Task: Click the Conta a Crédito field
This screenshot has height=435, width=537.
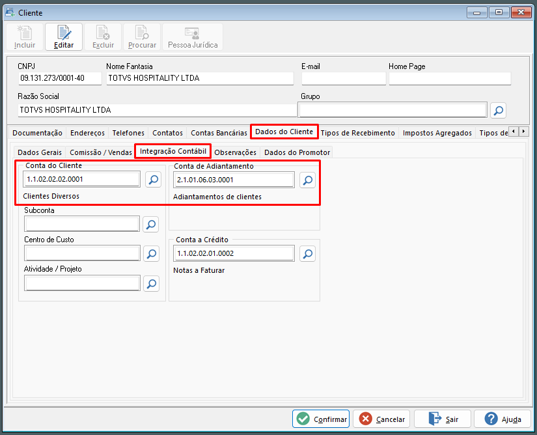Action: pyautogui.click(x=234, y=253)
